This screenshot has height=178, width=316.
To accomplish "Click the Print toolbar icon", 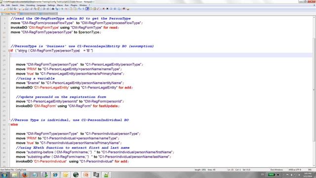I will (x=26, y=9).
